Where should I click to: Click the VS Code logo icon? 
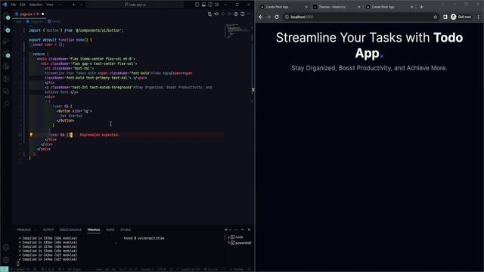click(x=5, y=5)
